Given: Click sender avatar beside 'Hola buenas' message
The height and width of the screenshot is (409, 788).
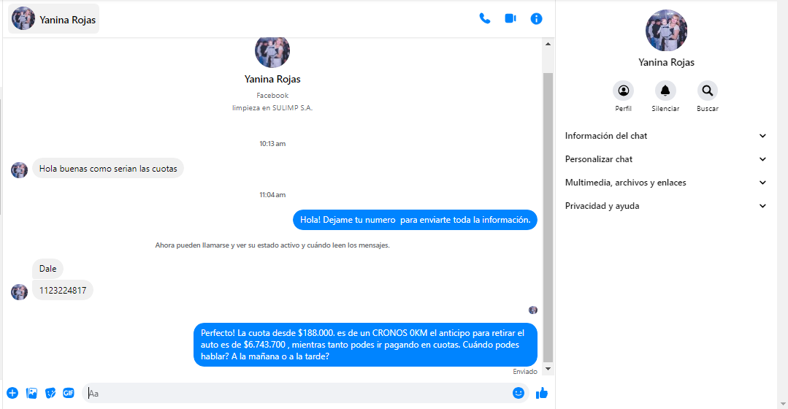Looking at the screenshot, I should point(19,170).
